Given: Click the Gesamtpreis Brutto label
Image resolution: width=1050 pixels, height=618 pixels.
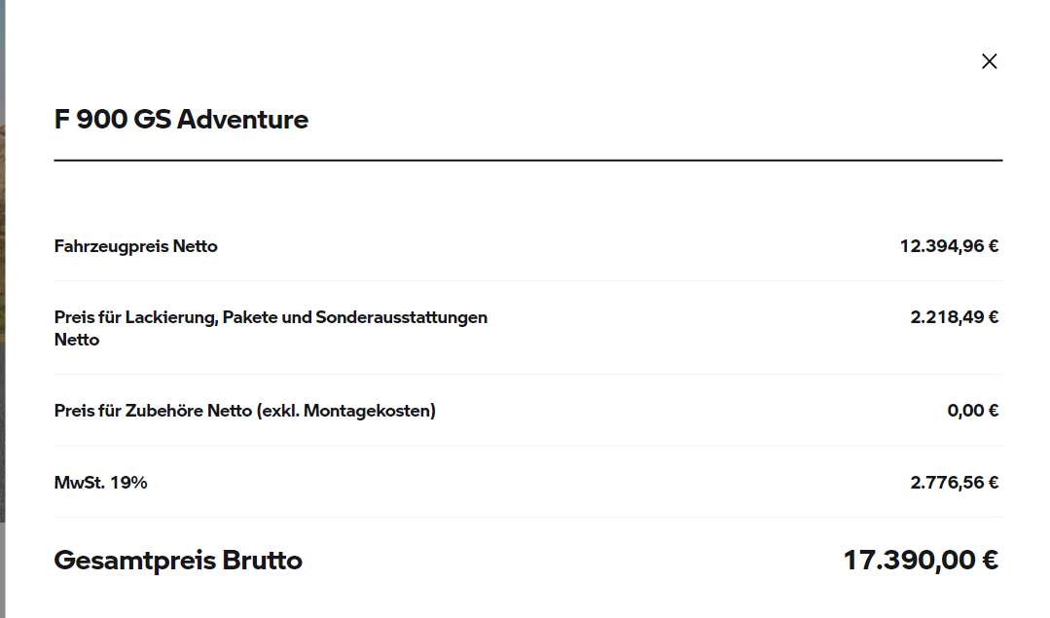Looking at the screenshot, I should [x=178, y=561].
